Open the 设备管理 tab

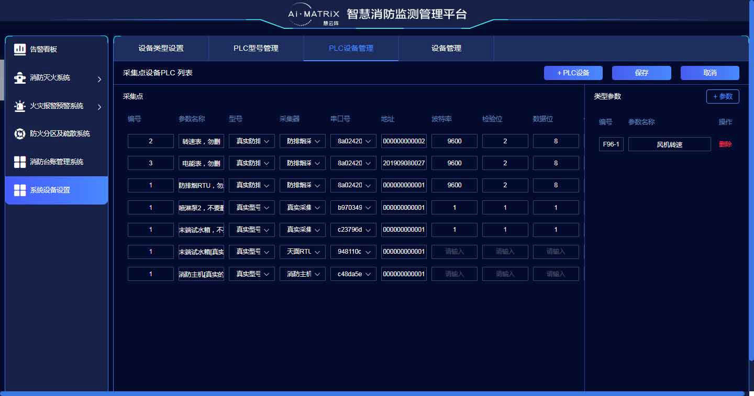pos(446,48)
